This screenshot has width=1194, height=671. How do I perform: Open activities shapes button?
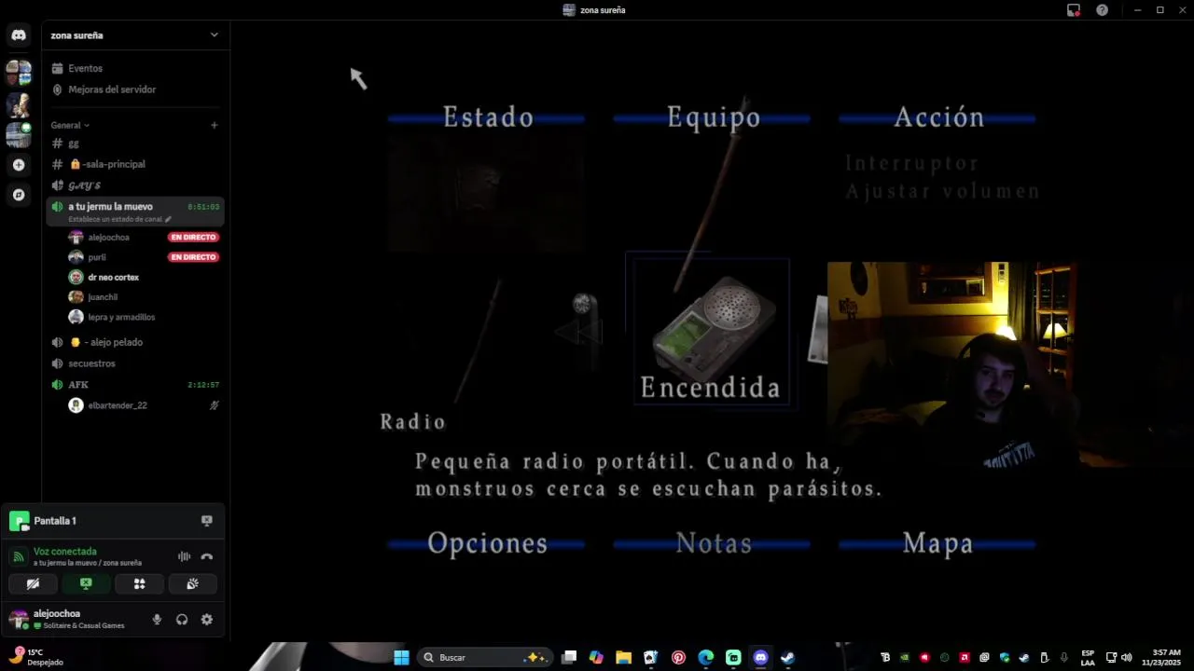coord(139,584)
